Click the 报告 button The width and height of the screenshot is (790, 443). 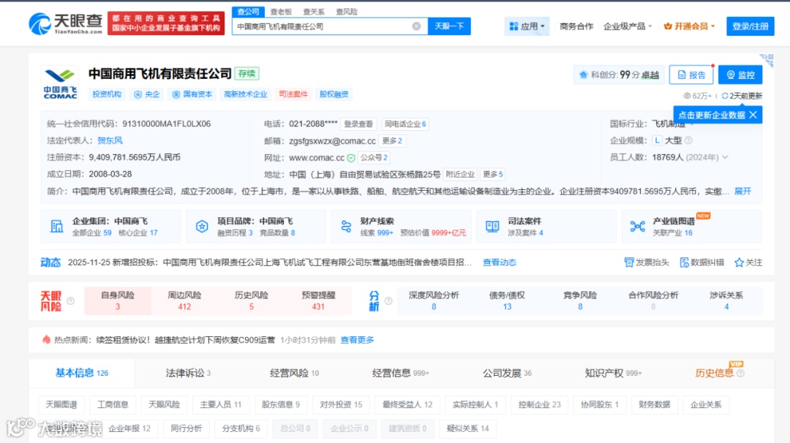691,75
